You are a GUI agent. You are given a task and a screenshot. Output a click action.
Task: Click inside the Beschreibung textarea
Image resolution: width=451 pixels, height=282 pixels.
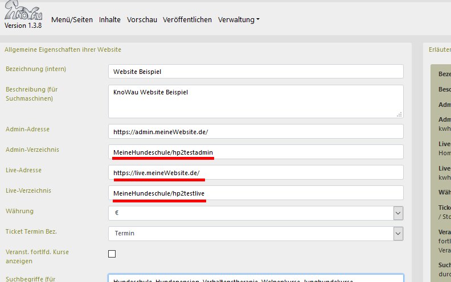(x=255, y=101)
